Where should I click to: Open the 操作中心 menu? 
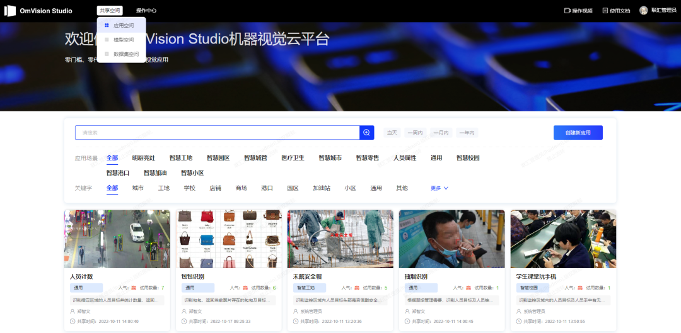146,11
